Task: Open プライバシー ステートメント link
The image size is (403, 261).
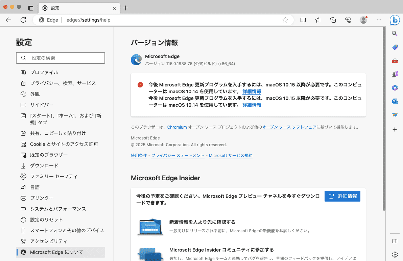Action: [178, 156]
